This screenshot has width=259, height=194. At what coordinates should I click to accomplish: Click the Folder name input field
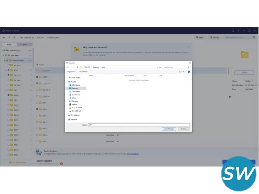(138, 125)
